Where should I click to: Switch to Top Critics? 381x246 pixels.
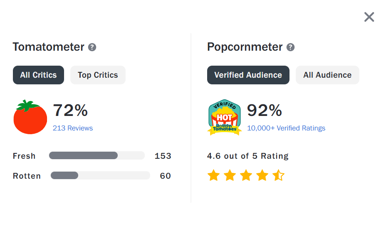98,75
